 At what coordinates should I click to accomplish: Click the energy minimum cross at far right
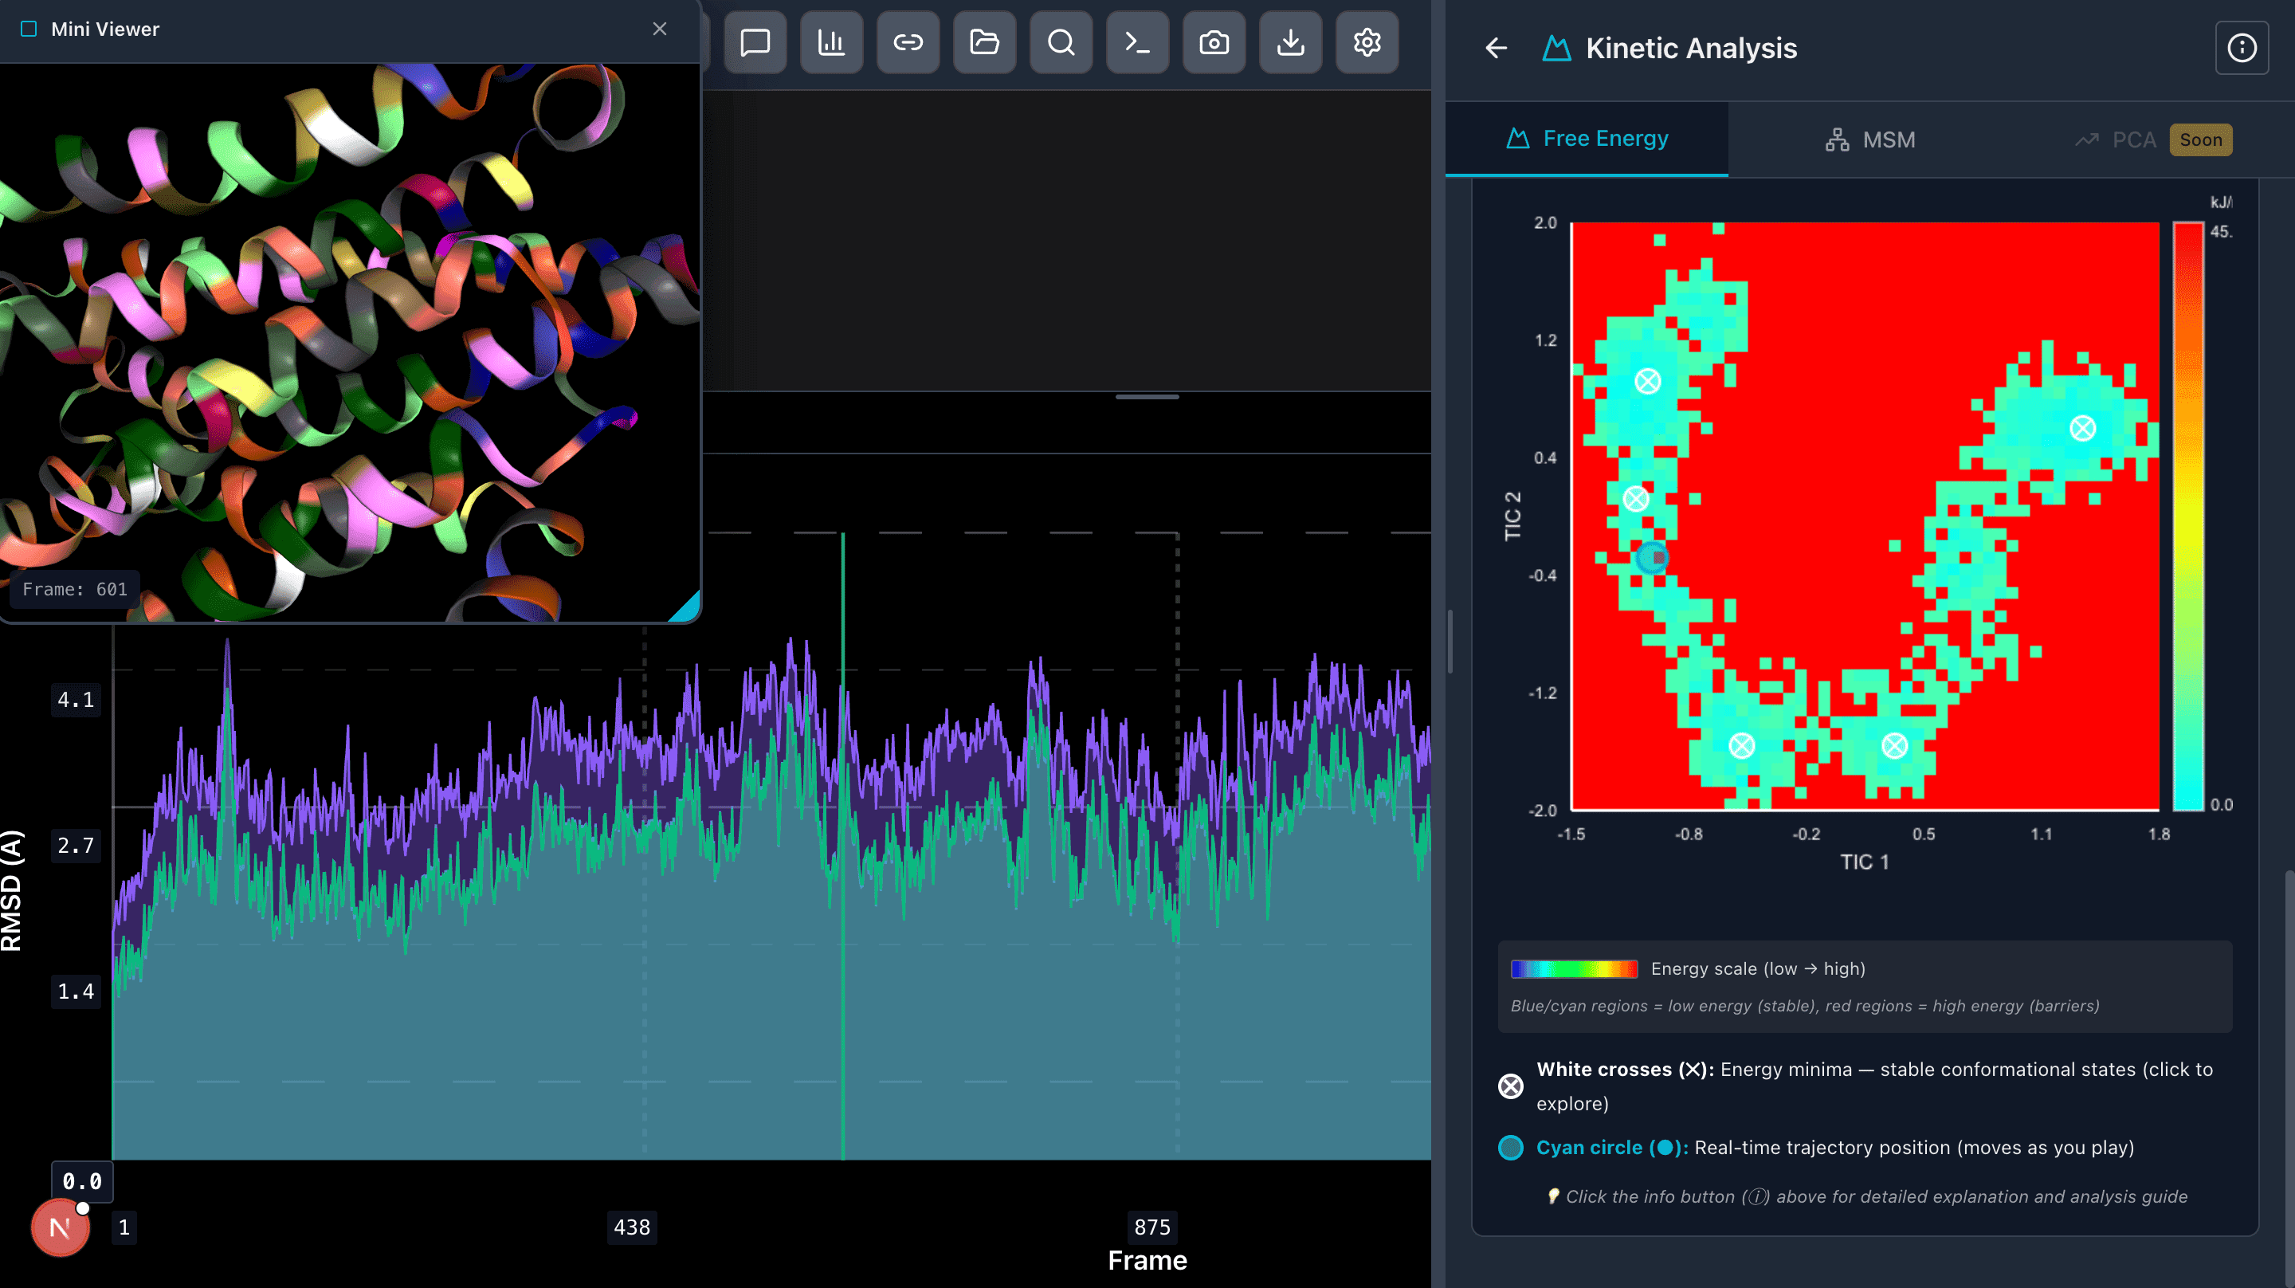(x=2082, y=429)
